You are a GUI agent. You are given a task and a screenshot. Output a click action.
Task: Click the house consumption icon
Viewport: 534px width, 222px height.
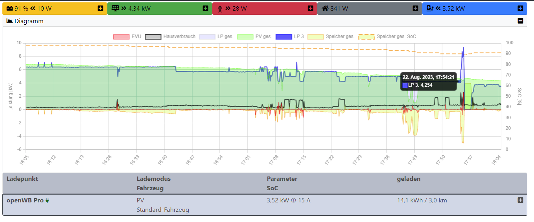pos(325,8)
